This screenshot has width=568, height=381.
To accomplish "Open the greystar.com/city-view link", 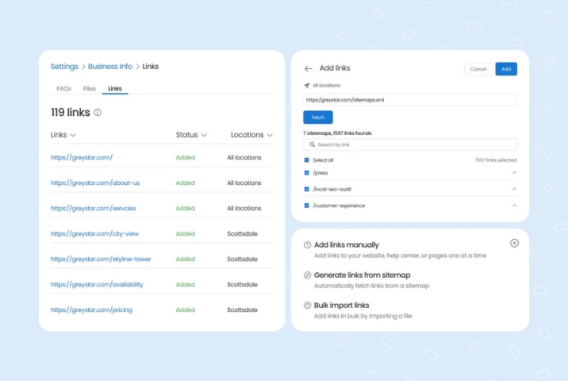I will (x=94, y=233).
